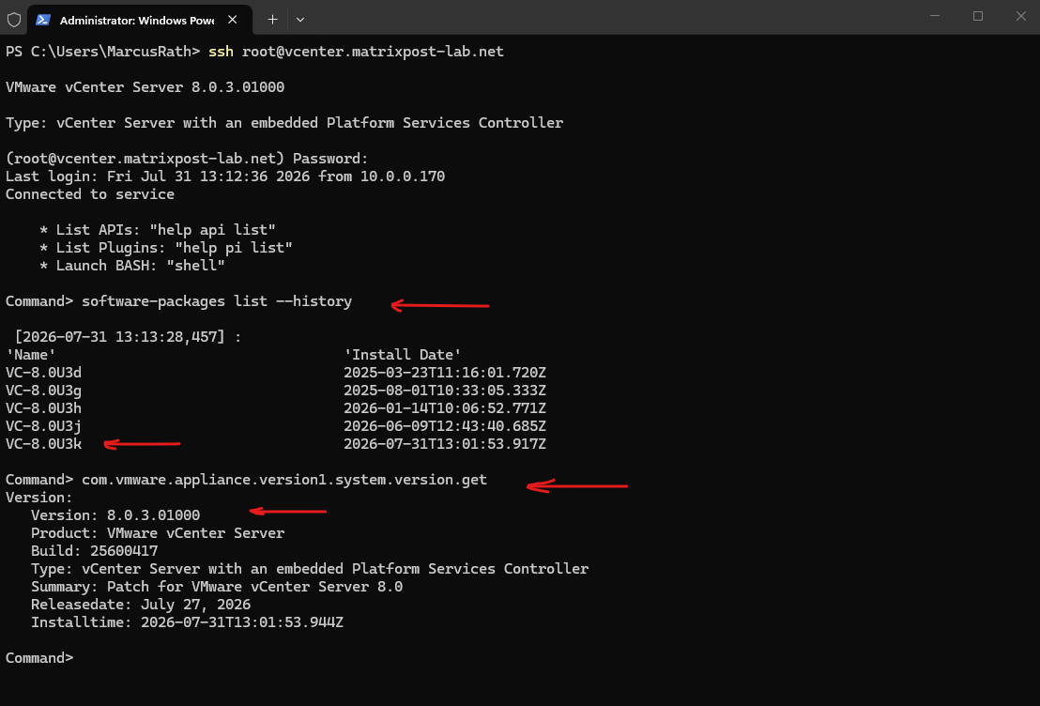Click the 'List APIs: "help api list"' line
This screenshot has height=706, width=1040.
tap(158, 230)
